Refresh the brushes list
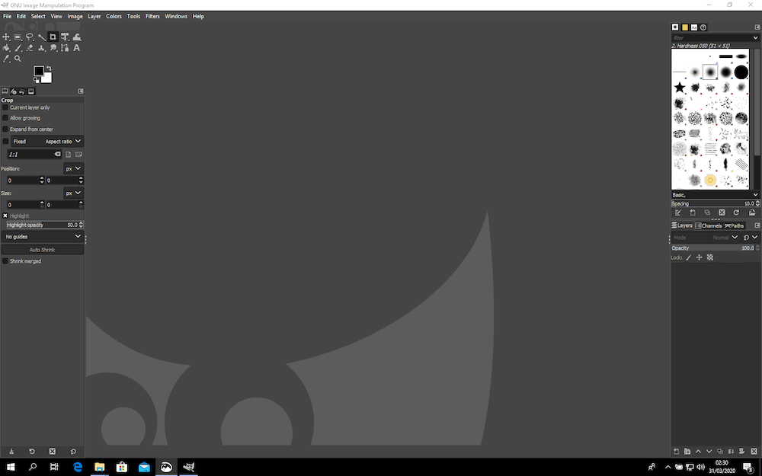762x476 pixels. point(736,212)
